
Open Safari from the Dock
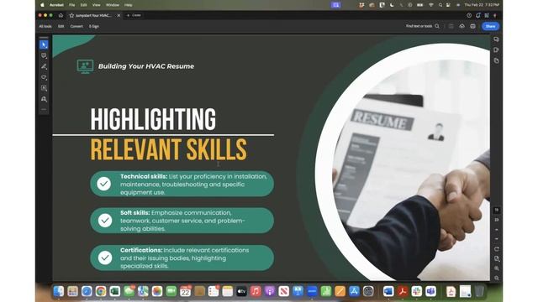click(87, 291)
